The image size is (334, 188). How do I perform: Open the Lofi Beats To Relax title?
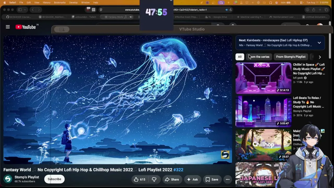coord(308,102)
